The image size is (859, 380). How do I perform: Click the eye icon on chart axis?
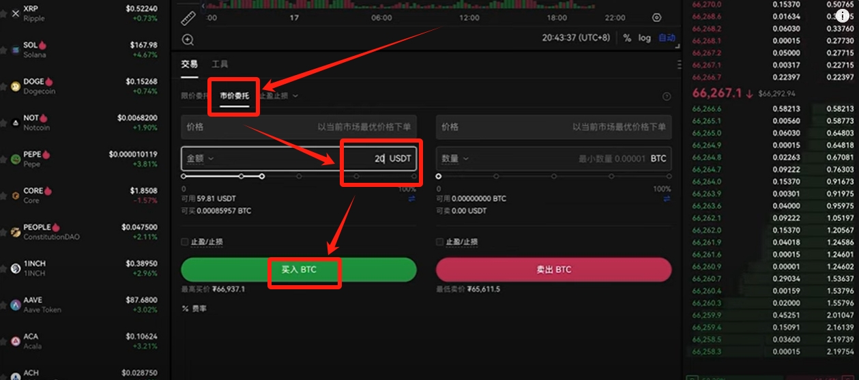pyautogui.click(x=657, y=18)
